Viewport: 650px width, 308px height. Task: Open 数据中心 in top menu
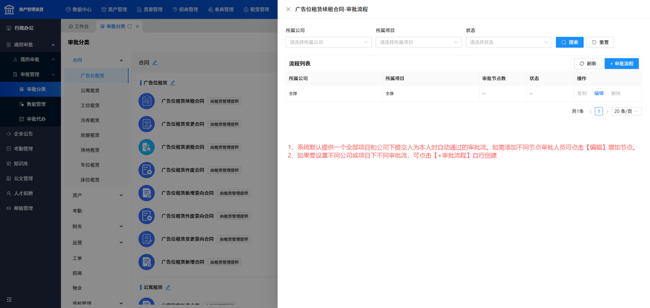(x=78, y=9)
